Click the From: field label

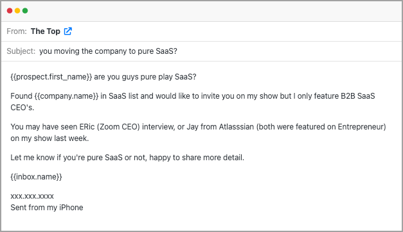(17, 31)
